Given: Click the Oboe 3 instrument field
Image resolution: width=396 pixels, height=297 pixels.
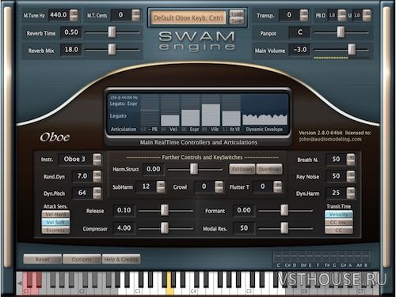Looking at the screenshot, I should coord(74,160).
